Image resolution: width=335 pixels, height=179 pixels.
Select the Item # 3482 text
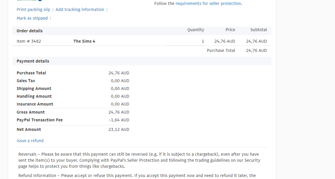29,41
